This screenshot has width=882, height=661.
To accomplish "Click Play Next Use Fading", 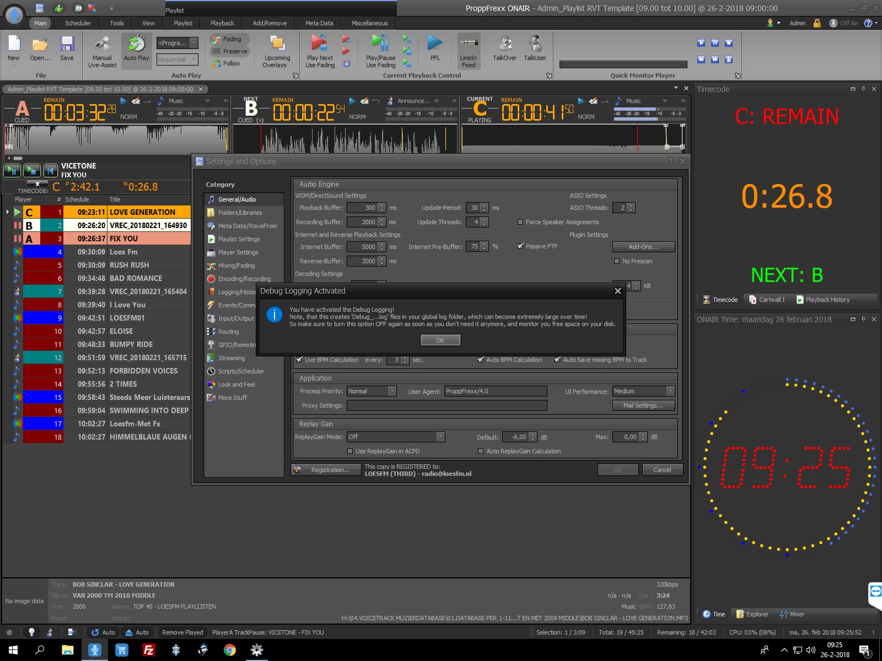I will [x=320, y=51].
